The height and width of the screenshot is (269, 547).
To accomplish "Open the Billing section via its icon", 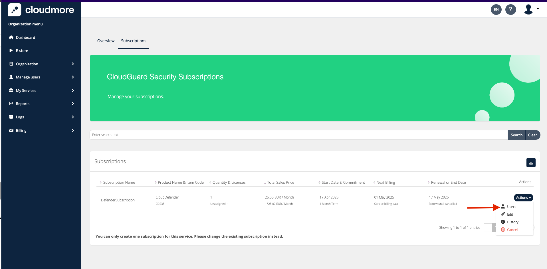I will coord(11,130).
